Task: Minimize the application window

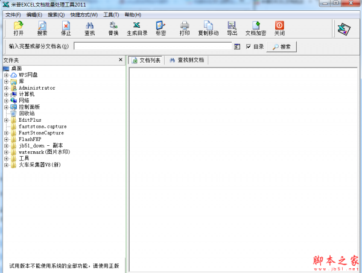Action: 325,3
